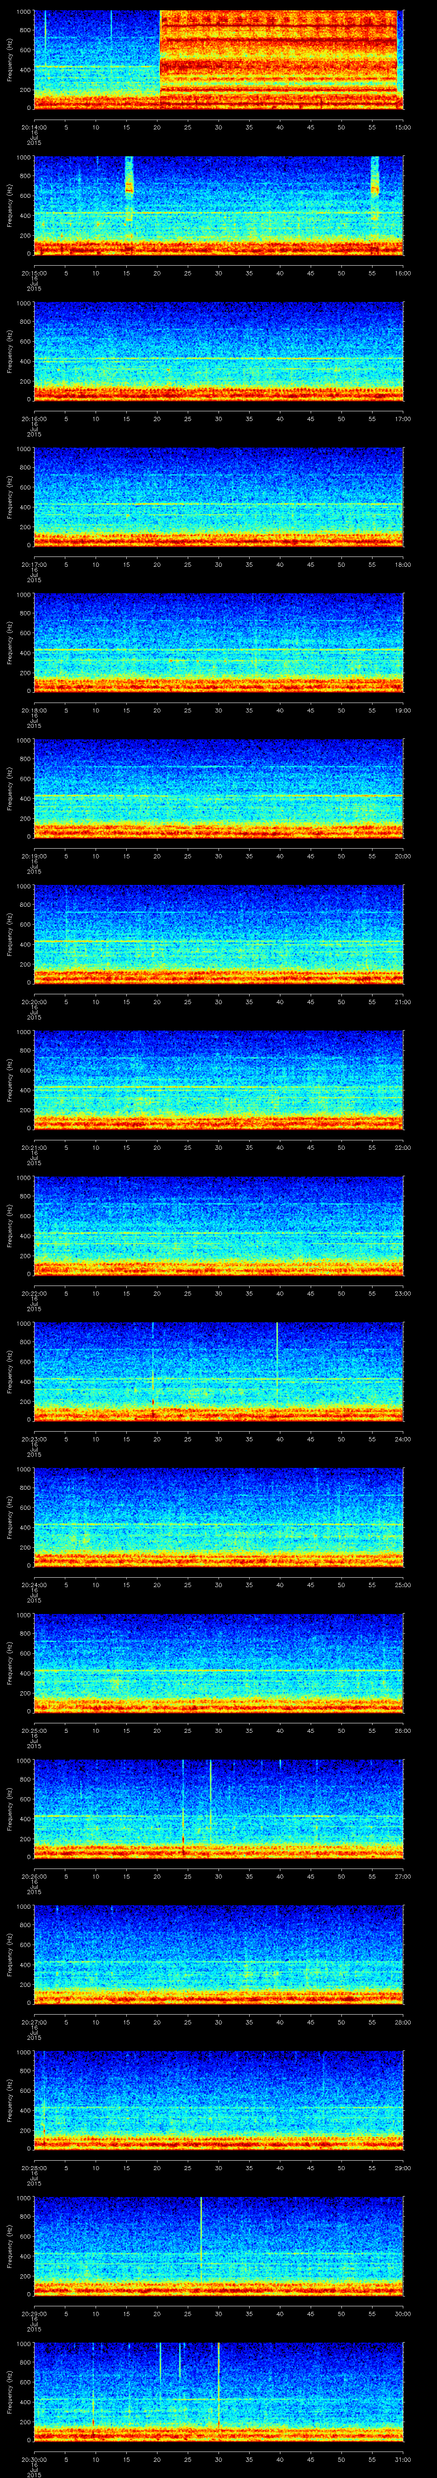This screenshot has height=2478, width=437.
Task: Select the "20:20:00" time label
Action: [x=34, y=1002]
